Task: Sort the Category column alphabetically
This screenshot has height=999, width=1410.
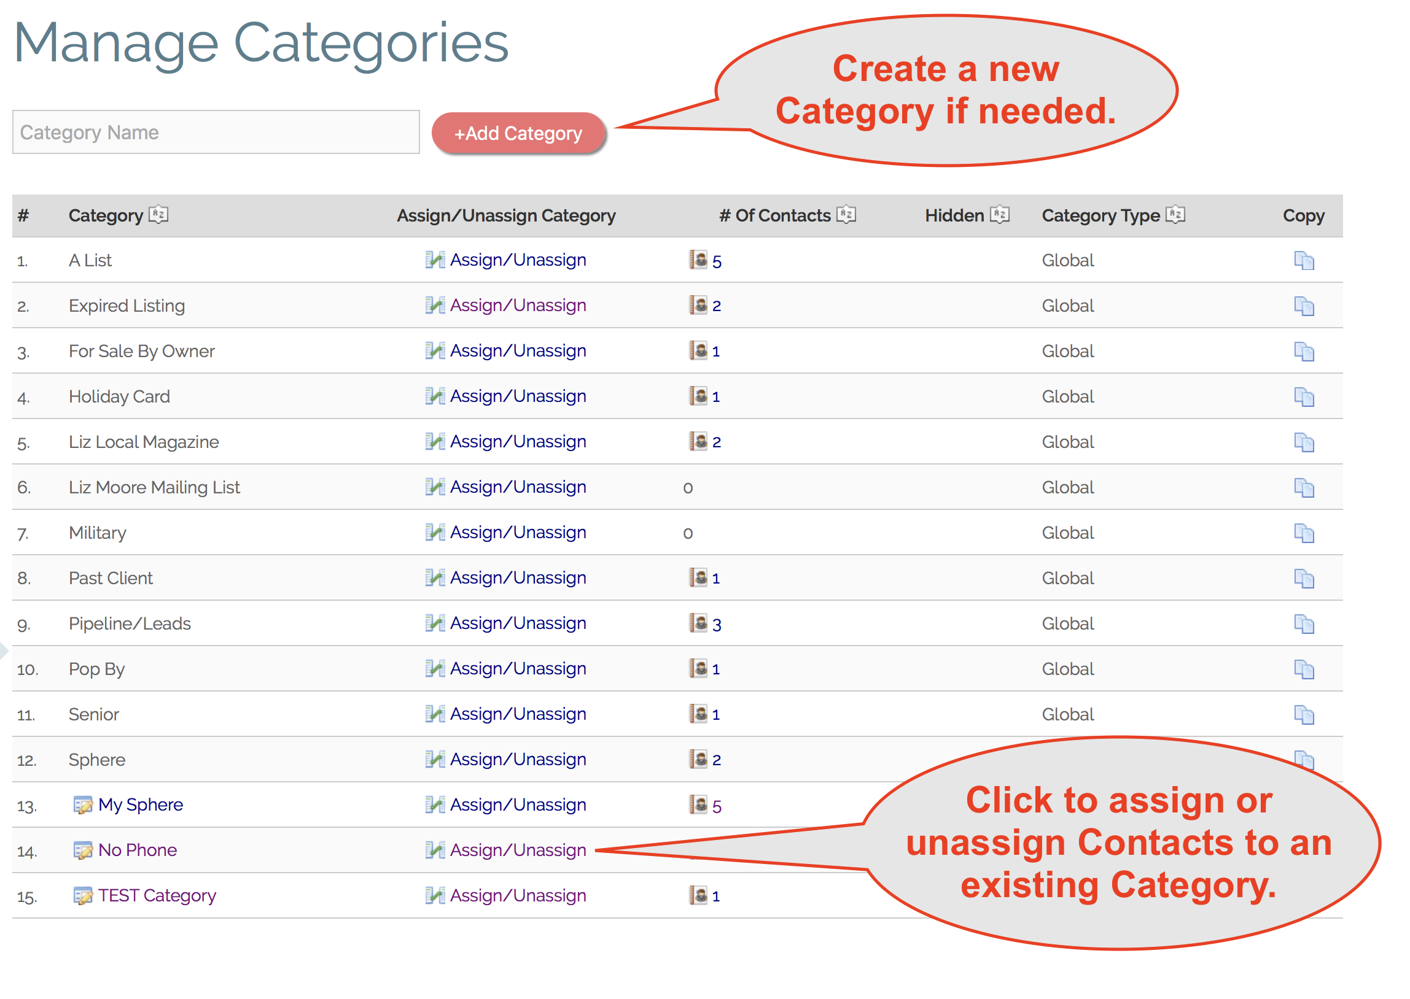Action: click(x=159, y=215)
